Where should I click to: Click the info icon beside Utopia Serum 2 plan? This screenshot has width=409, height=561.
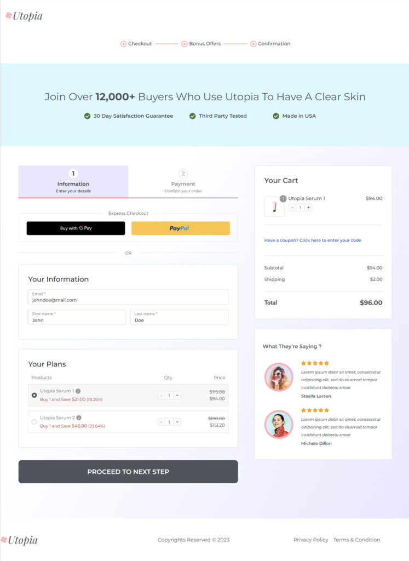pyautogui.click(x=79, y=417)
